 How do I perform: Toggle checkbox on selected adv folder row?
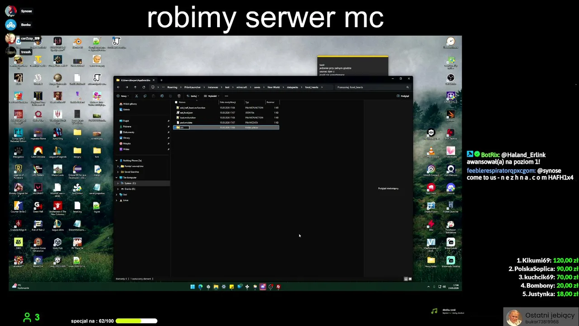[176, 128]
